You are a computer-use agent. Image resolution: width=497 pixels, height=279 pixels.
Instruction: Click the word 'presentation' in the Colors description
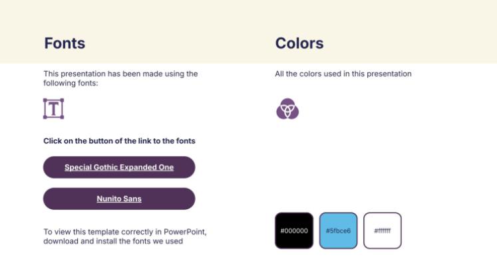[391, 74]
